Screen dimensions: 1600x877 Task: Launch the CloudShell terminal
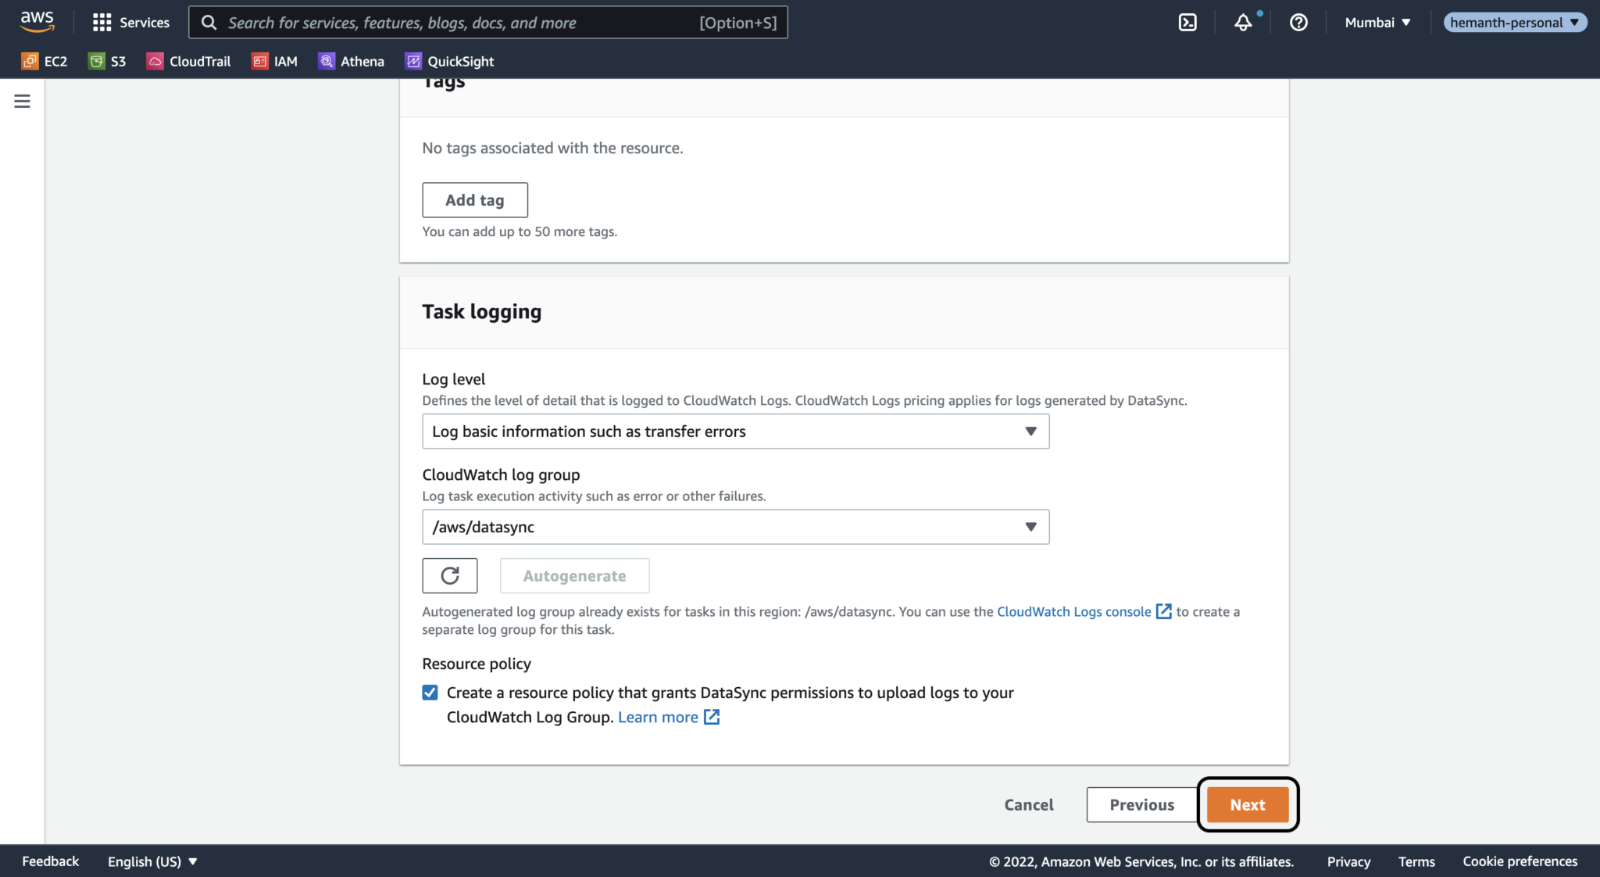coord(1187,22)
